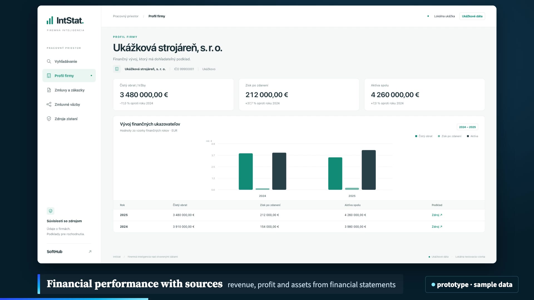Open the Vyhľadávanie menu item
Screen dimensions: 534x300
point(69,61)
